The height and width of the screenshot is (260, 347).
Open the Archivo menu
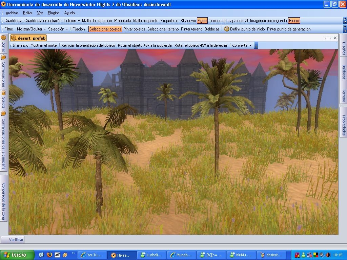tap(12, 13)
